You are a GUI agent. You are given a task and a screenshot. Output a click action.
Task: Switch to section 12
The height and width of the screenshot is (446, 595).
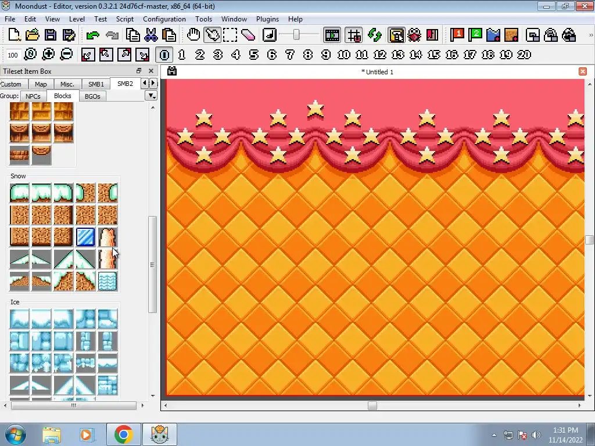click(380, 55)
